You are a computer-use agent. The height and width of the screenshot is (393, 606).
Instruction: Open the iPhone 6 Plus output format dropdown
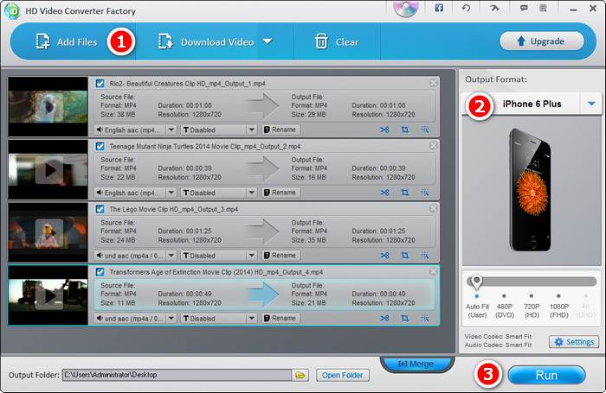tap(591, 104)
